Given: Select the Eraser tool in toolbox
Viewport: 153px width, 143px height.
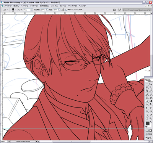Looking at the screenshot, I should pos(147,101).
